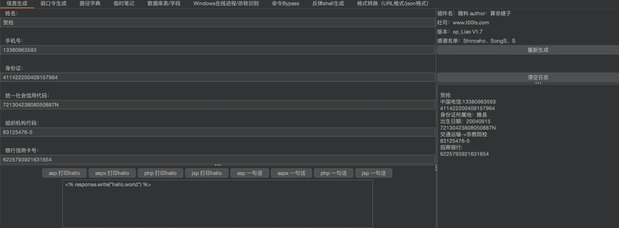619x228 pixels.
Task: Open the 格式转换 tab
Action: click(392, 4)
